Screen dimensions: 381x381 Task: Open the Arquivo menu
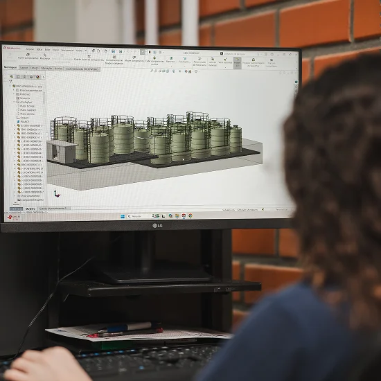click(x=30, y=49)
